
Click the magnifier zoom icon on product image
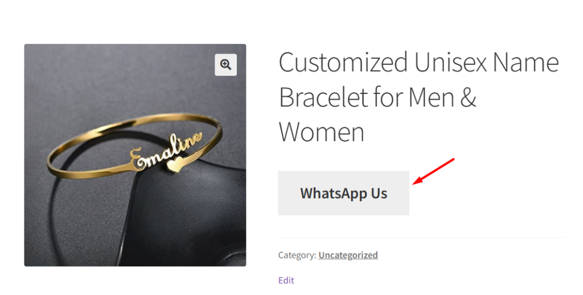[225, 64]
